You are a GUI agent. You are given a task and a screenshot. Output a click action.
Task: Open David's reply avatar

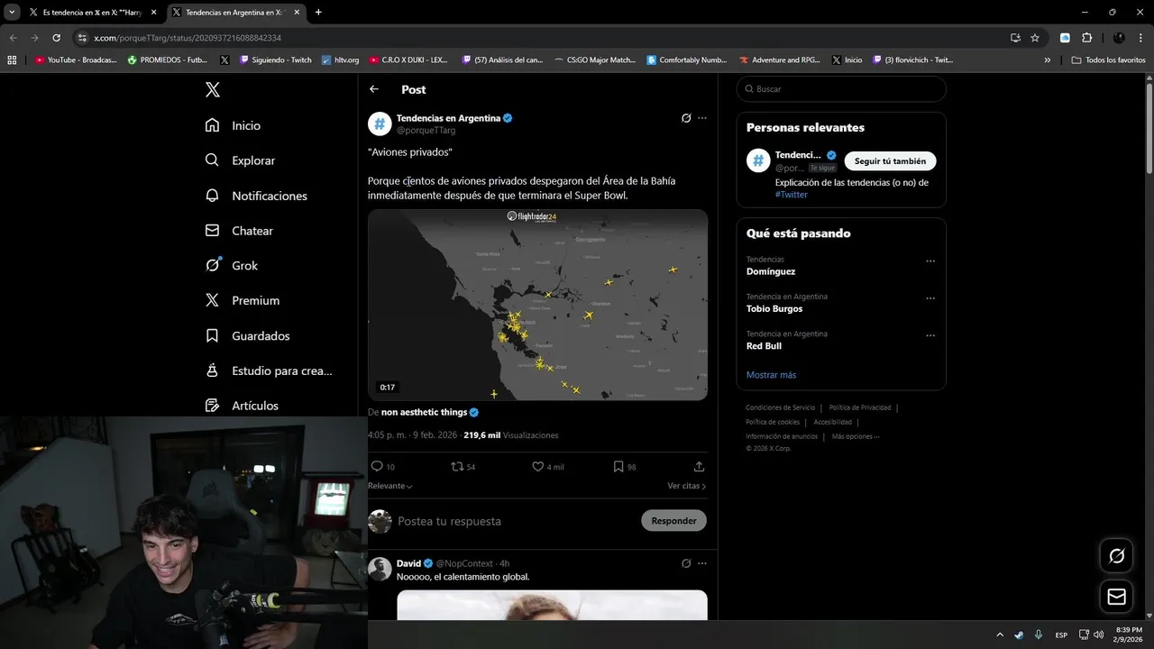(x=380, y=569)
